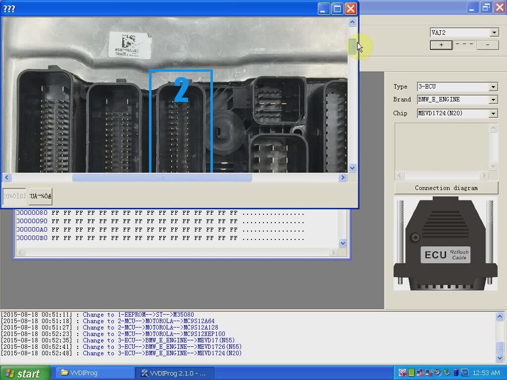Expand the Chip dropdown MEVD1724(N20)
This screenshot has height=380, width=507.
(x=493, y=114)
